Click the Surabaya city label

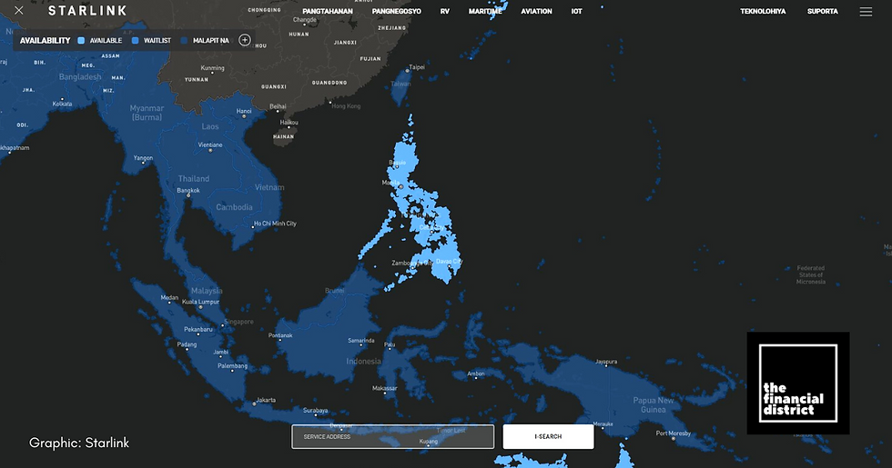tap(315, 410)
